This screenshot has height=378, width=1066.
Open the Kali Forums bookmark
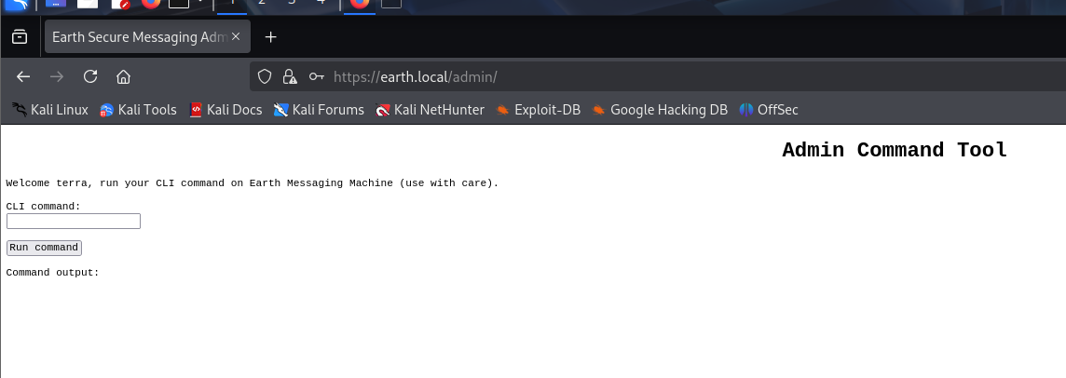(x=319, y=110)
